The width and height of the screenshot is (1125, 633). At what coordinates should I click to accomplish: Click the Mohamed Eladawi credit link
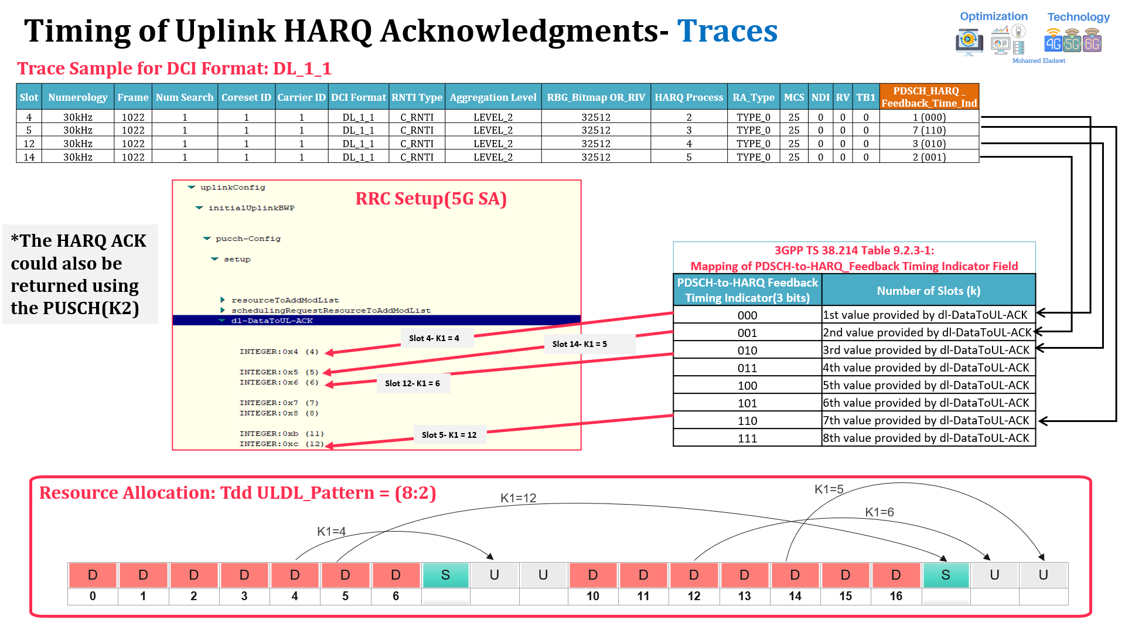tap(1039, 60)
